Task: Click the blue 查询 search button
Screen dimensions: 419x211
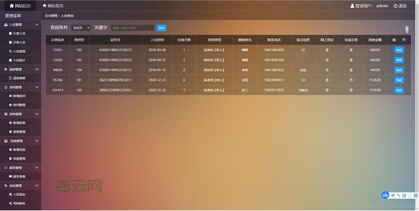Action: pos(162,28)
